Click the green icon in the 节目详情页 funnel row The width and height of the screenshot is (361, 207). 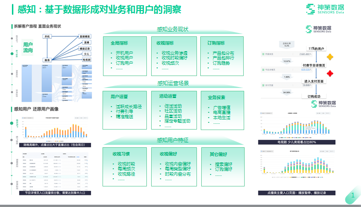click(263, 69)
